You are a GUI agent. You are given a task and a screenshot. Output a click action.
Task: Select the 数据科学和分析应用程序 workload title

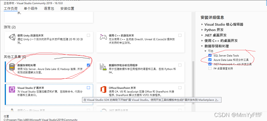[123, 65]
